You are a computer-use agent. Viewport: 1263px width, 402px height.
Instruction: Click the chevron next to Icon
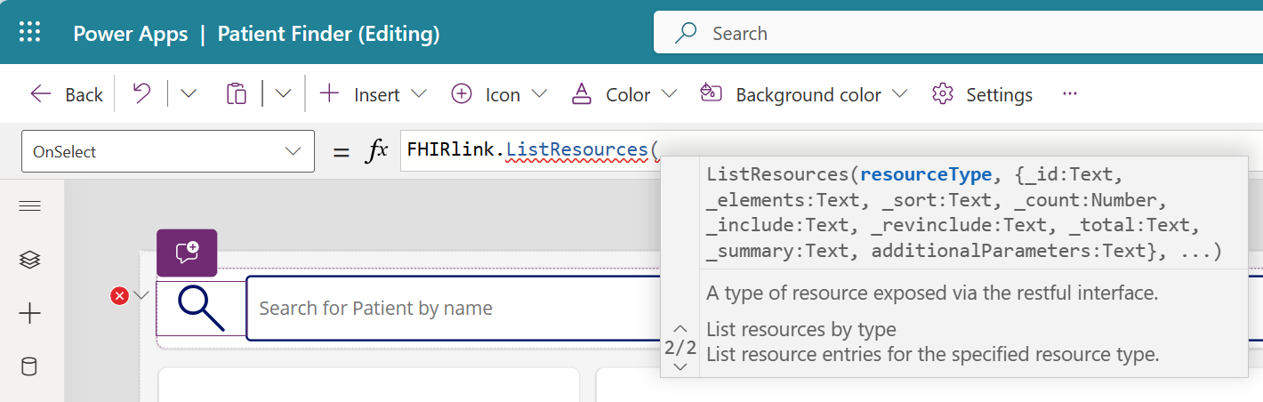[x=539, y=94]
